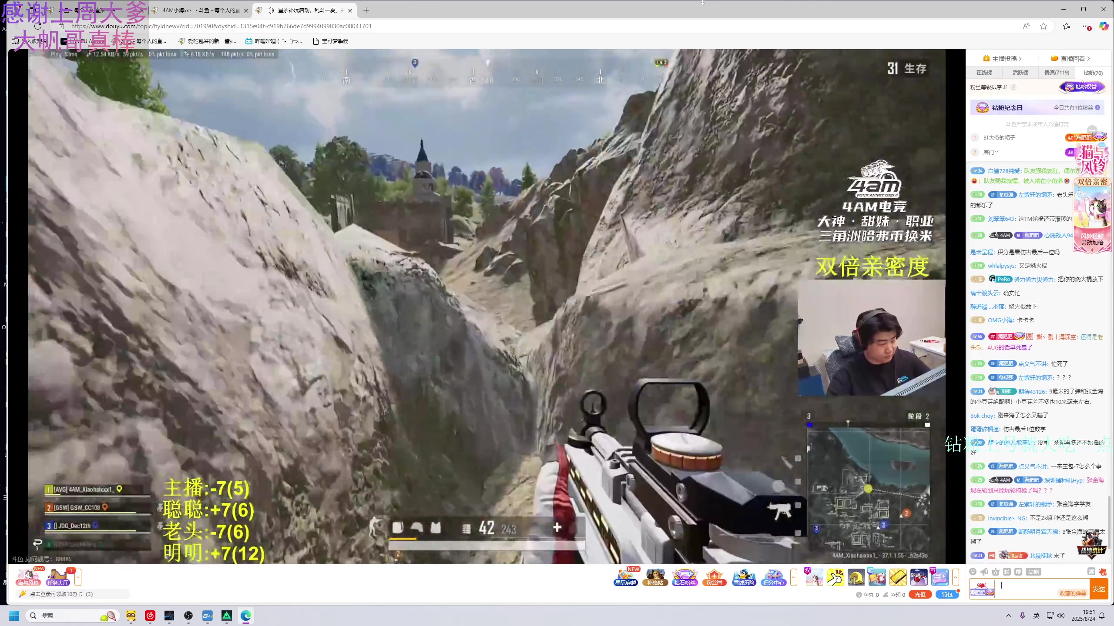The height and width of the screenshot is (626, 1114).
Task: Open the 雪域历险 penguin activity icon
Action: 744,577
